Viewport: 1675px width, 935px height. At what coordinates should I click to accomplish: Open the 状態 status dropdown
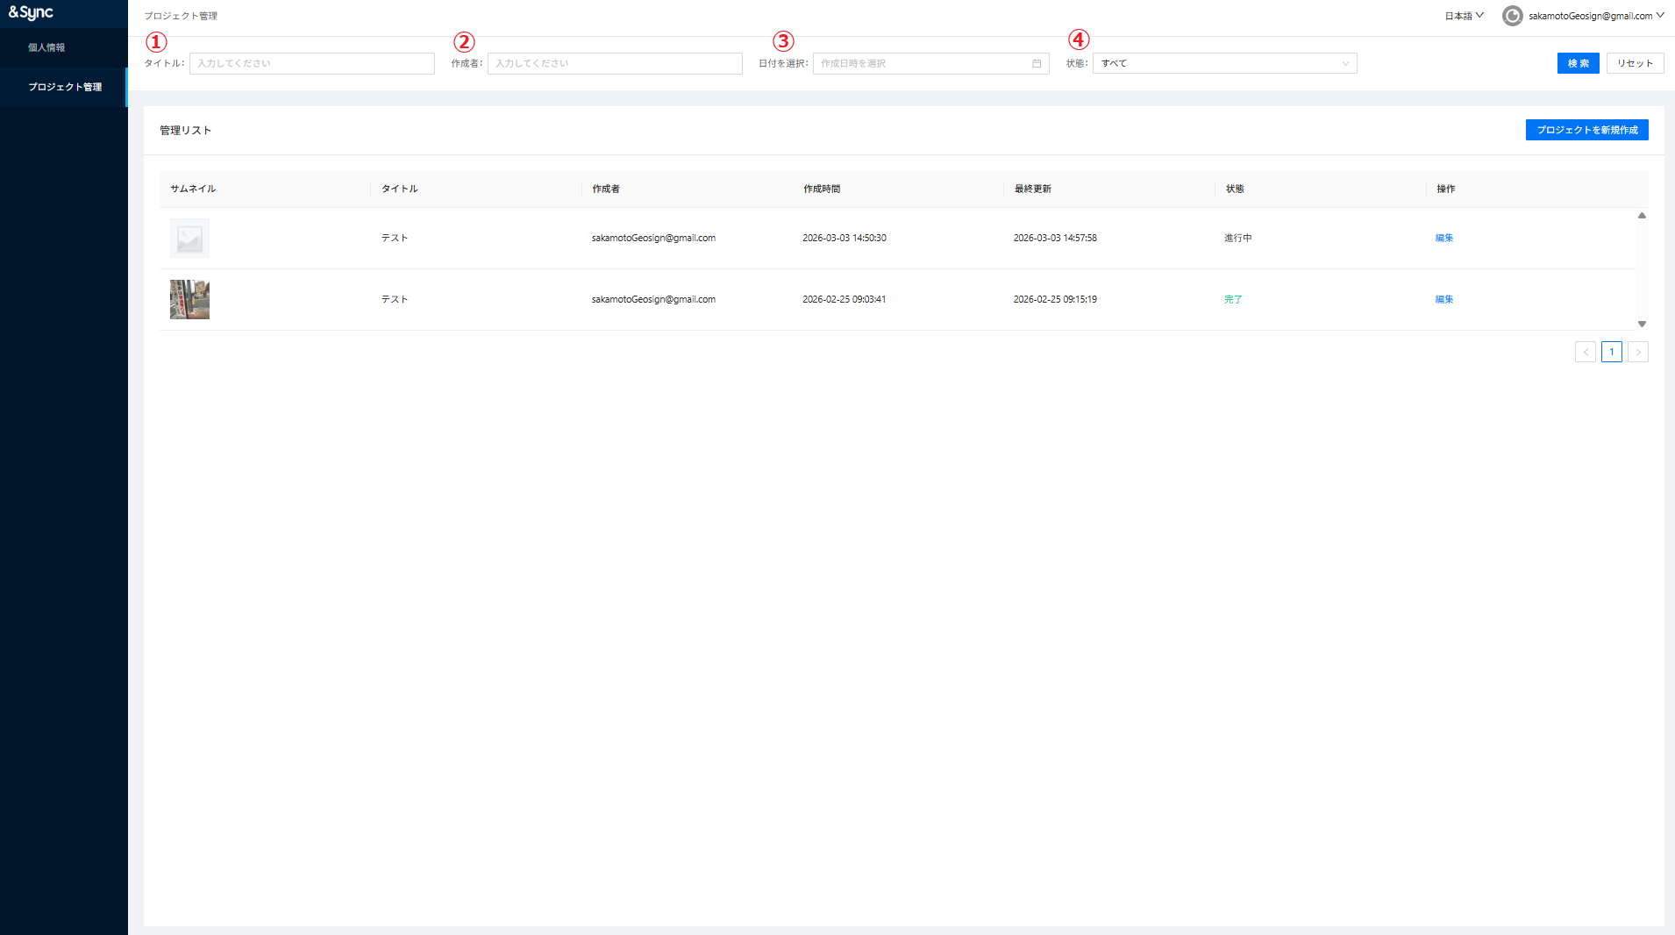1224,63
